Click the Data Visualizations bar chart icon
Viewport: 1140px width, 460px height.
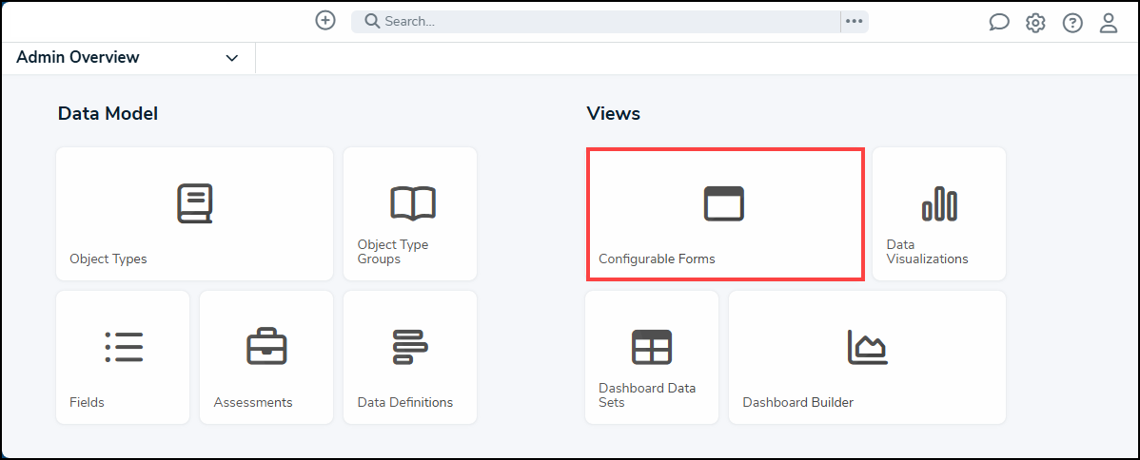[x=939, y=203]
